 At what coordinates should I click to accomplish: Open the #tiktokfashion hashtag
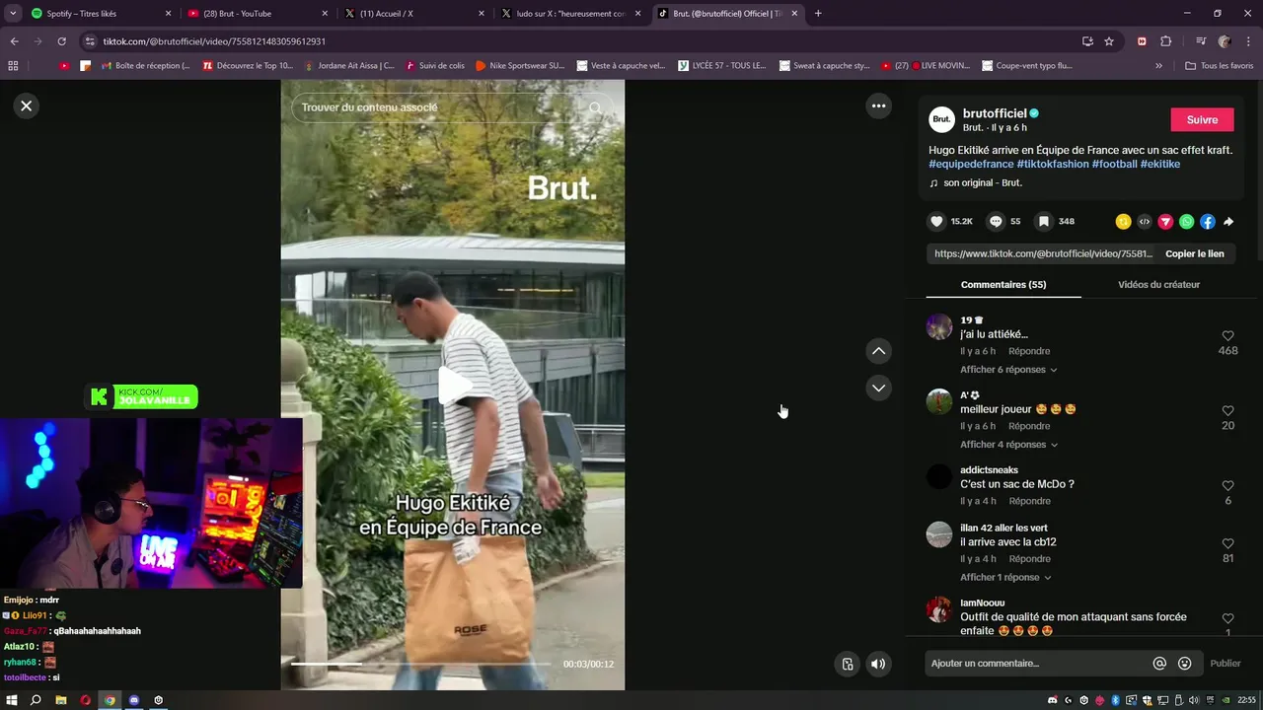[x=1053, y=164]
